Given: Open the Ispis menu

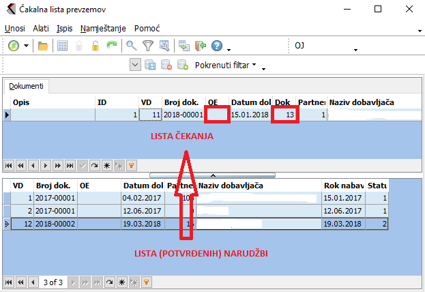Looking at the screenshot, I should (x=64, y=29).
